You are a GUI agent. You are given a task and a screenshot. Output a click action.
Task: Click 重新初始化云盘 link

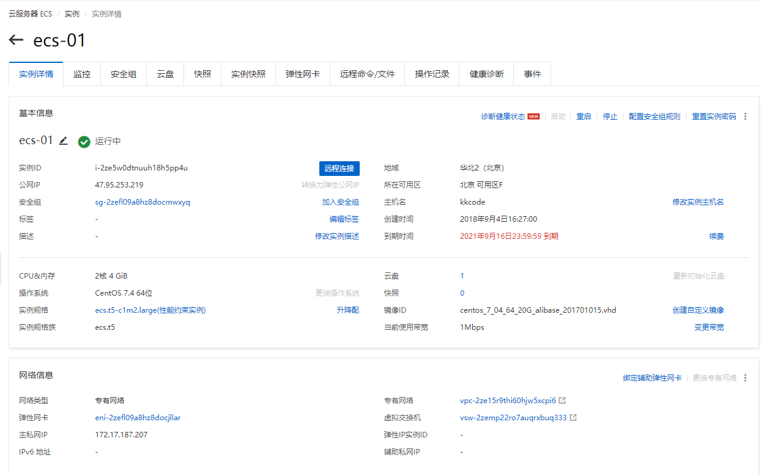point(699,276)
